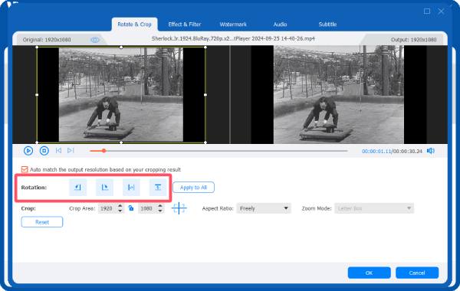Image resolution: width=460 pixels, height=291 pixels.
Task: Rotate video left 90 degrees
Action: (x=77, y=188)
